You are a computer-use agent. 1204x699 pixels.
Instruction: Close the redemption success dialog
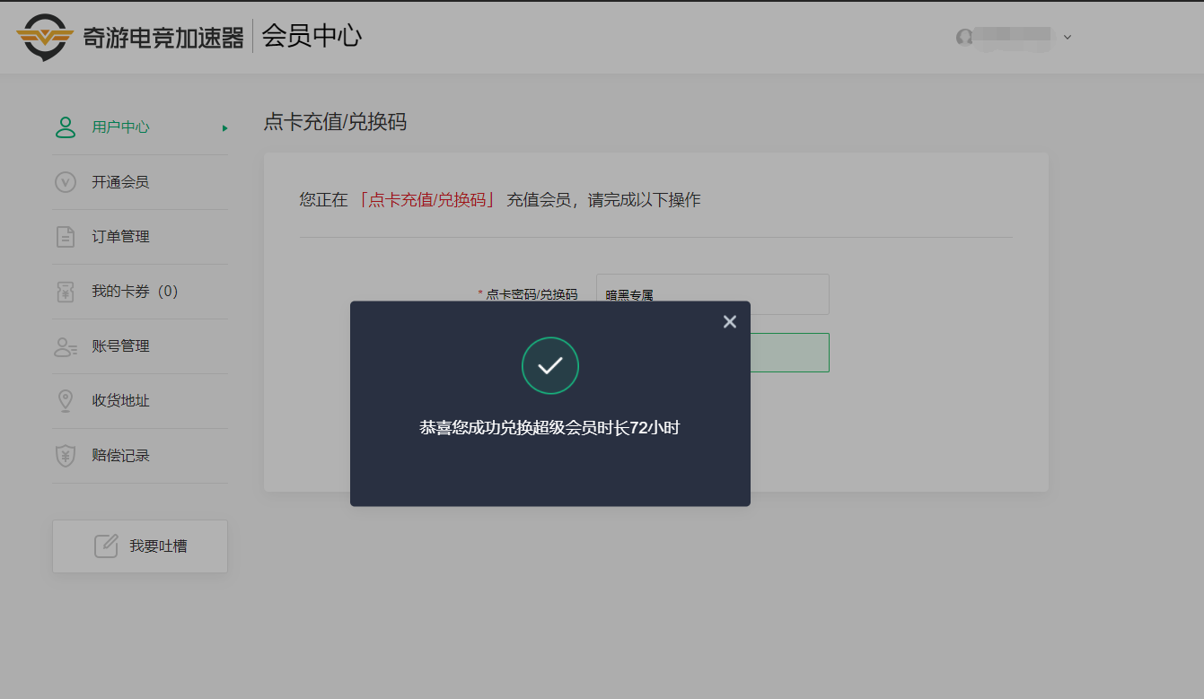(729, 321)
